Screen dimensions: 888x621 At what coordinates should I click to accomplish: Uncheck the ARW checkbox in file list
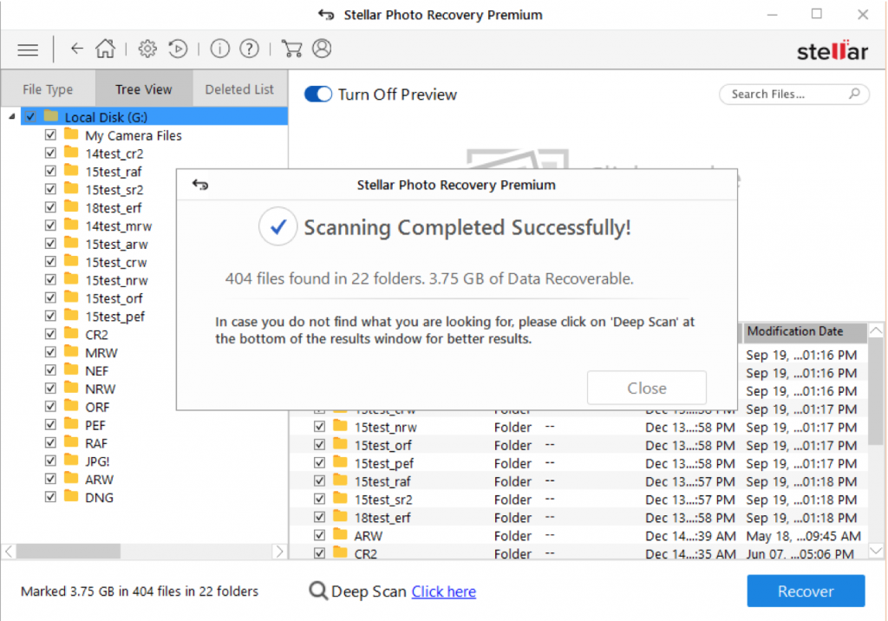319,535
